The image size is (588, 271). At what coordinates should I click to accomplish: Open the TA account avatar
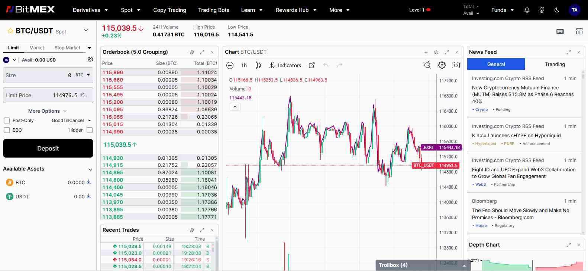point(575,10)
